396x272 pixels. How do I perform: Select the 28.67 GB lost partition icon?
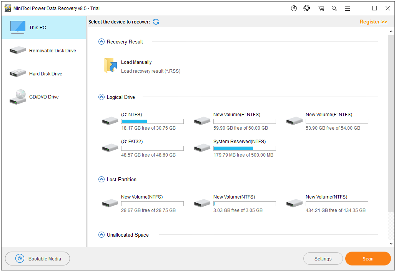tap(110, 203)
